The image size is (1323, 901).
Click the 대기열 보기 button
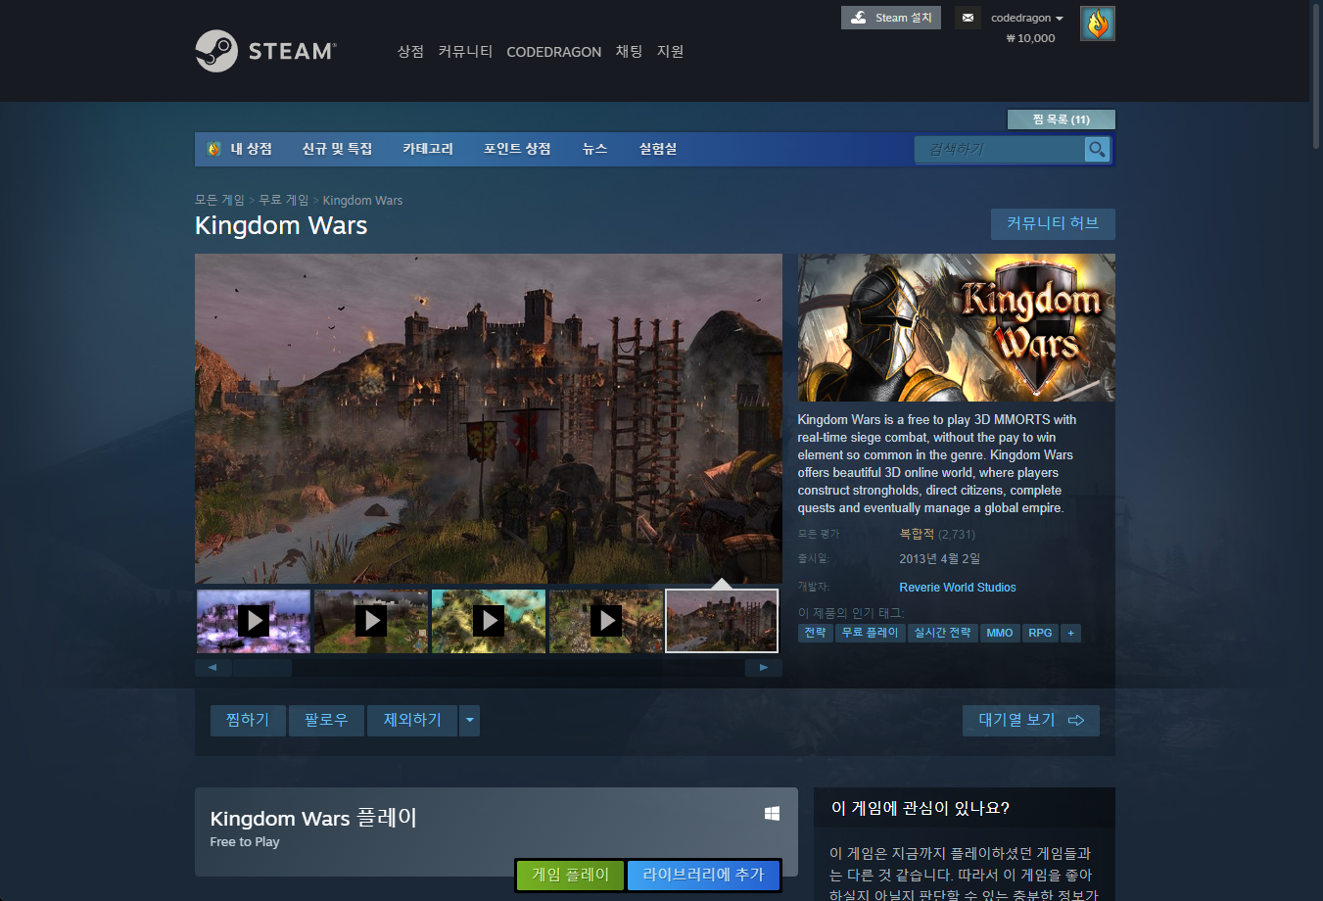coord(1031,720)
